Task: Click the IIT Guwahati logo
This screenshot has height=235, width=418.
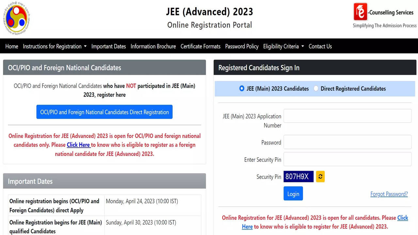Action: click(18, 19)
